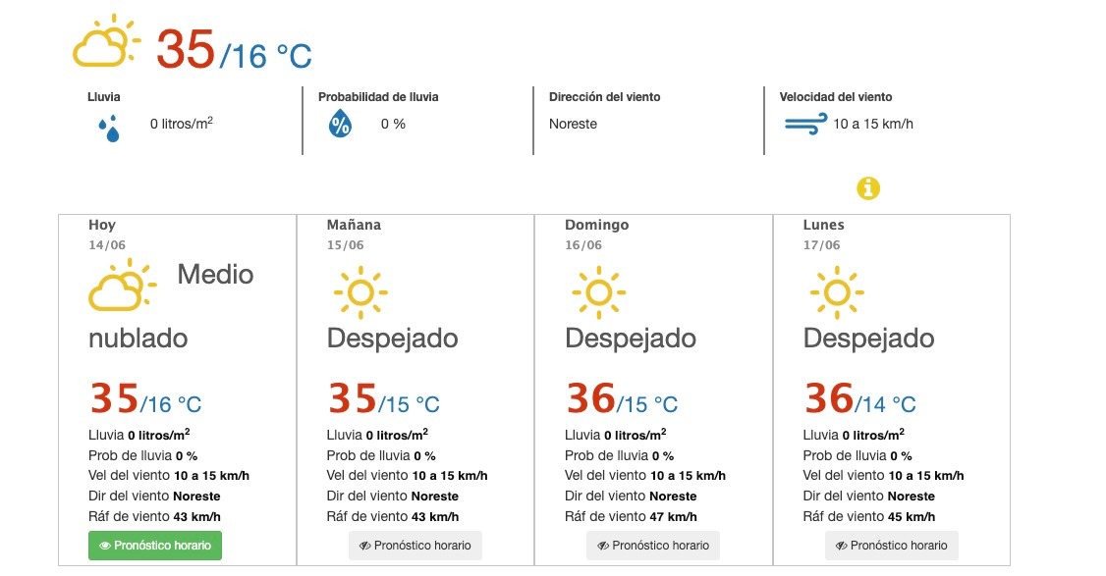Screen dimensions: 1106x576
Task: Show Pronóstico horario for Domingo 16/06
Action: 653,546
